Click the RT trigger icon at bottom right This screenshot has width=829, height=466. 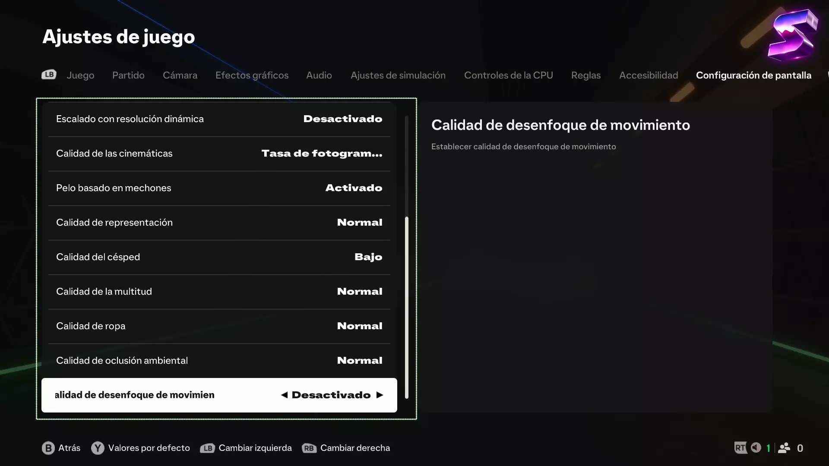point(740,448)
